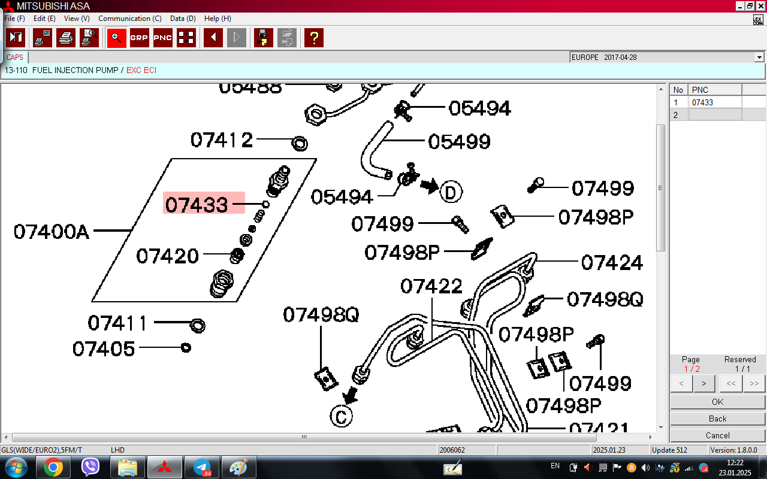Open the File (F) menu
767x479 pixels.
[x=14, y=19]
